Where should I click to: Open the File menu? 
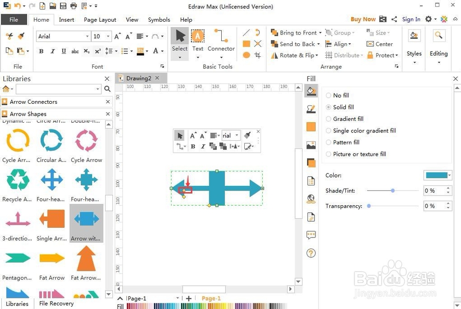point(14,19)
